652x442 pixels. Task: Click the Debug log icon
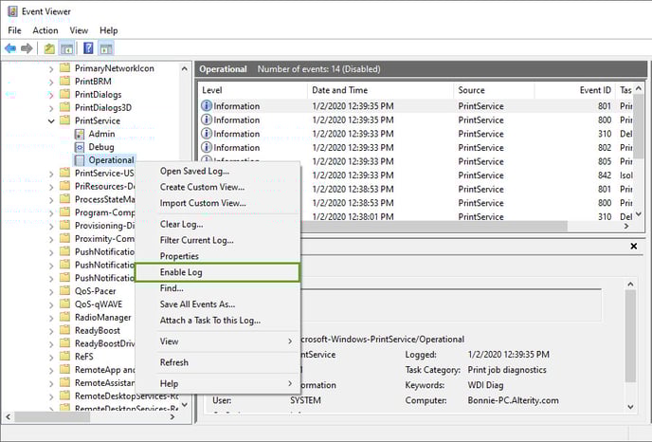(x=79, y=147)
